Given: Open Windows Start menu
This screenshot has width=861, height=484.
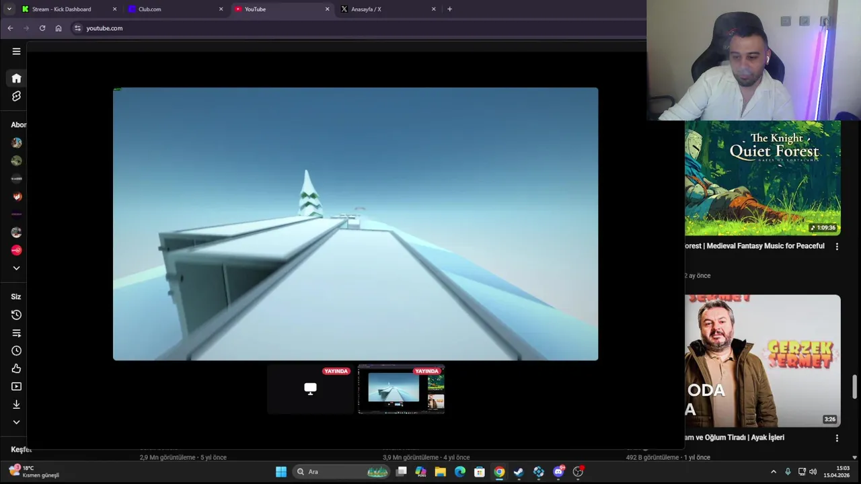Looking at the screenshot, I should point(281,472).
